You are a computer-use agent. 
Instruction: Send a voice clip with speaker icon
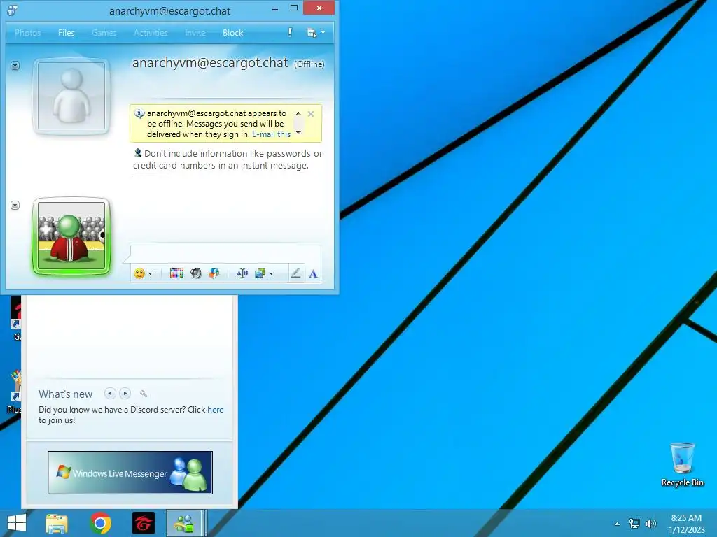(x=196, y=273)
